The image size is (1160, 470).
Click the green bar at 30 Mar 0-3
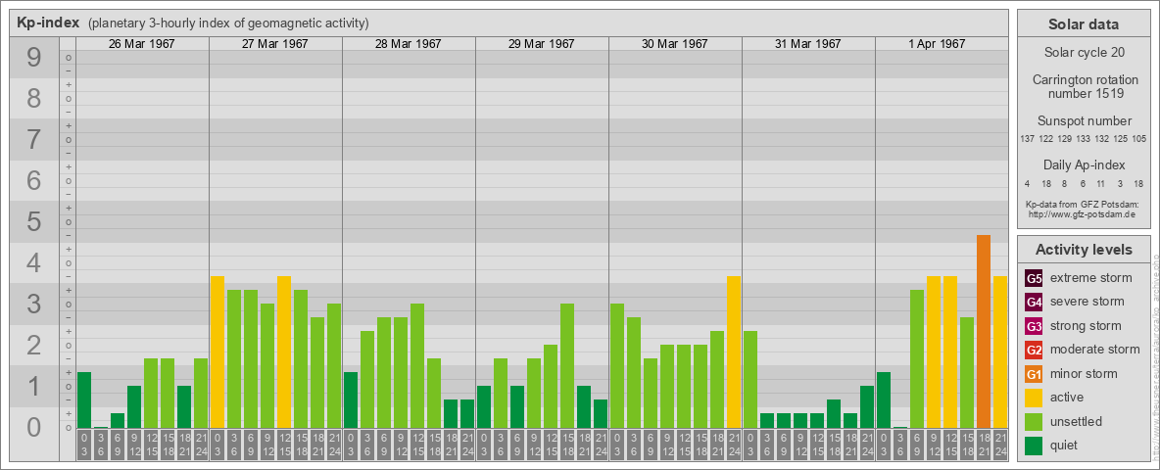pos(617,366)
